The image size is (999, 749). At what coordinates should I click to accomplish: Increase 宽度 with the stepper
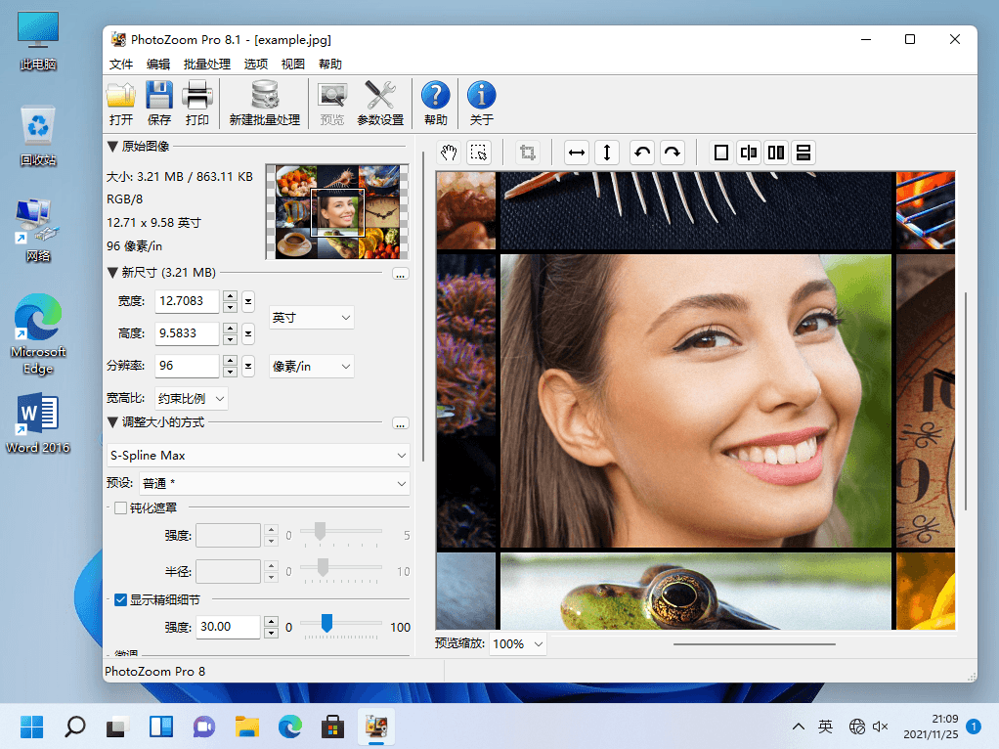(231, 295)
